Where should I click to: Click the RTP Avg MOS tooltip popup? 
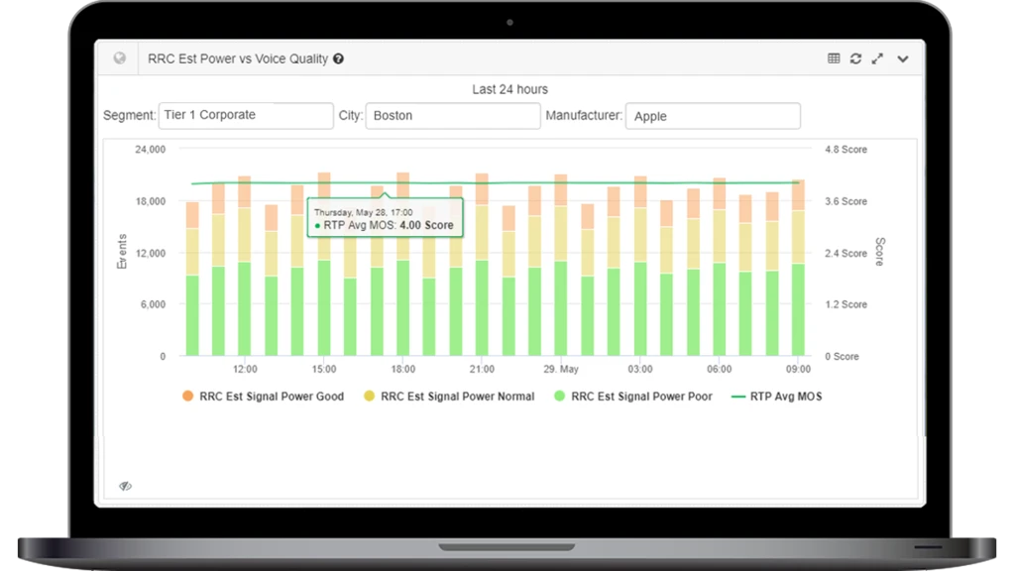point(386,216)
